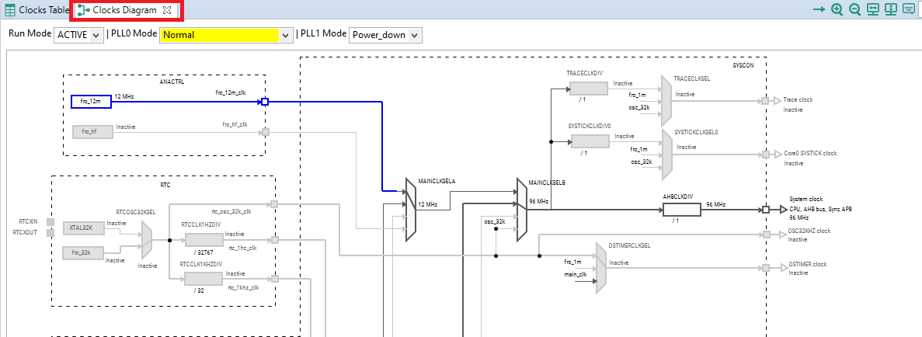Zoom in on the clocks diagram
The height and width of the screenshot is (337, 922).
pyautogui.click(x=837, y=10)
